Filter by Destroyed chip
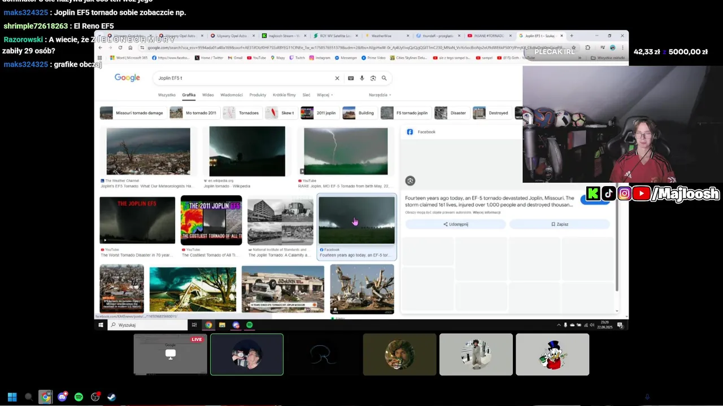This screenshot has height=406, width=723. (491, 113)
